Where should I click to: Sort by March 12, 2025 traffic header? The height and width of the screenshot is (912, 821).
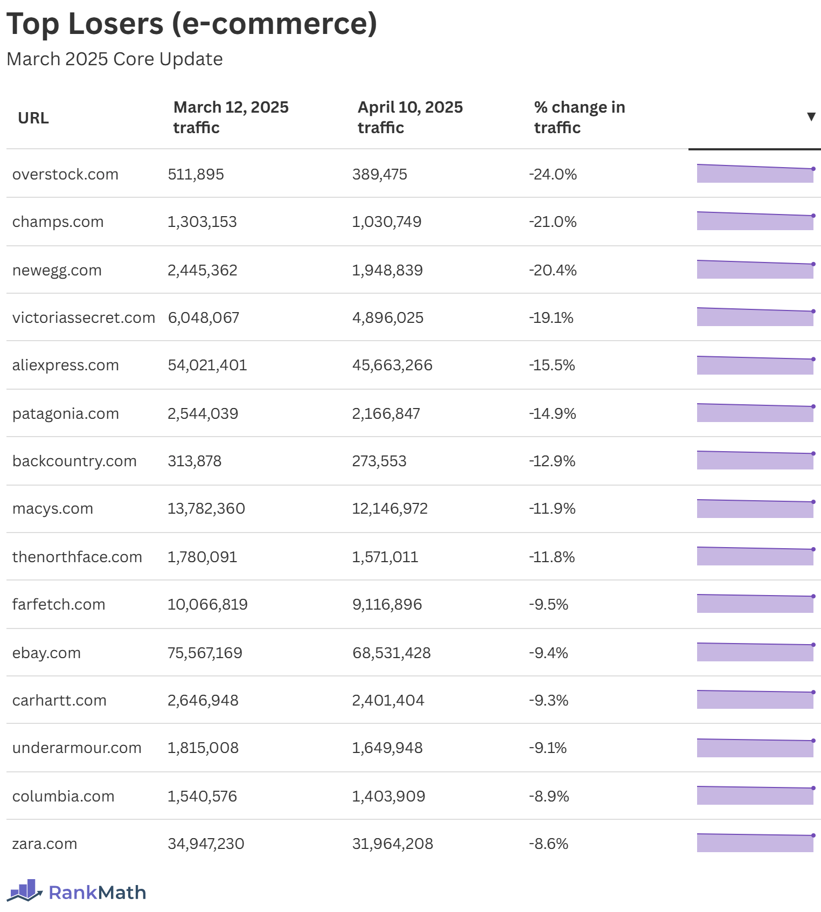[231, 117]
